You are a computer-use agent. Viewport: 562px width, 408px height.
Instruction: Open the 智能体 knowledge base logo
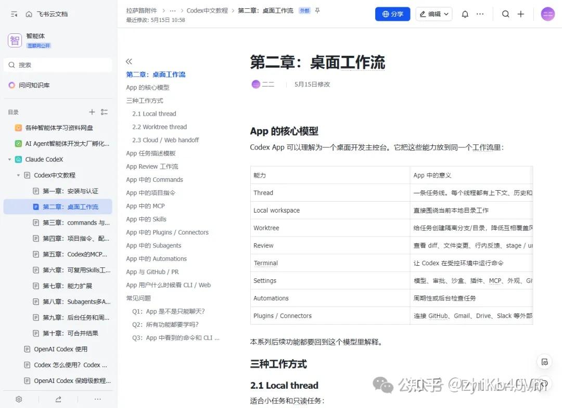coord(15,40)
